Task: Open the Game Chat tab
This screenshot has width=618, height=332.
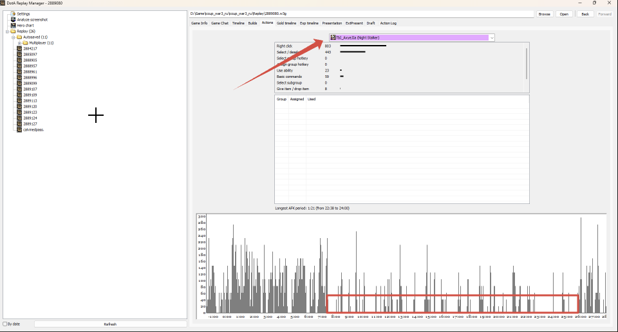Action: (220, 23)
